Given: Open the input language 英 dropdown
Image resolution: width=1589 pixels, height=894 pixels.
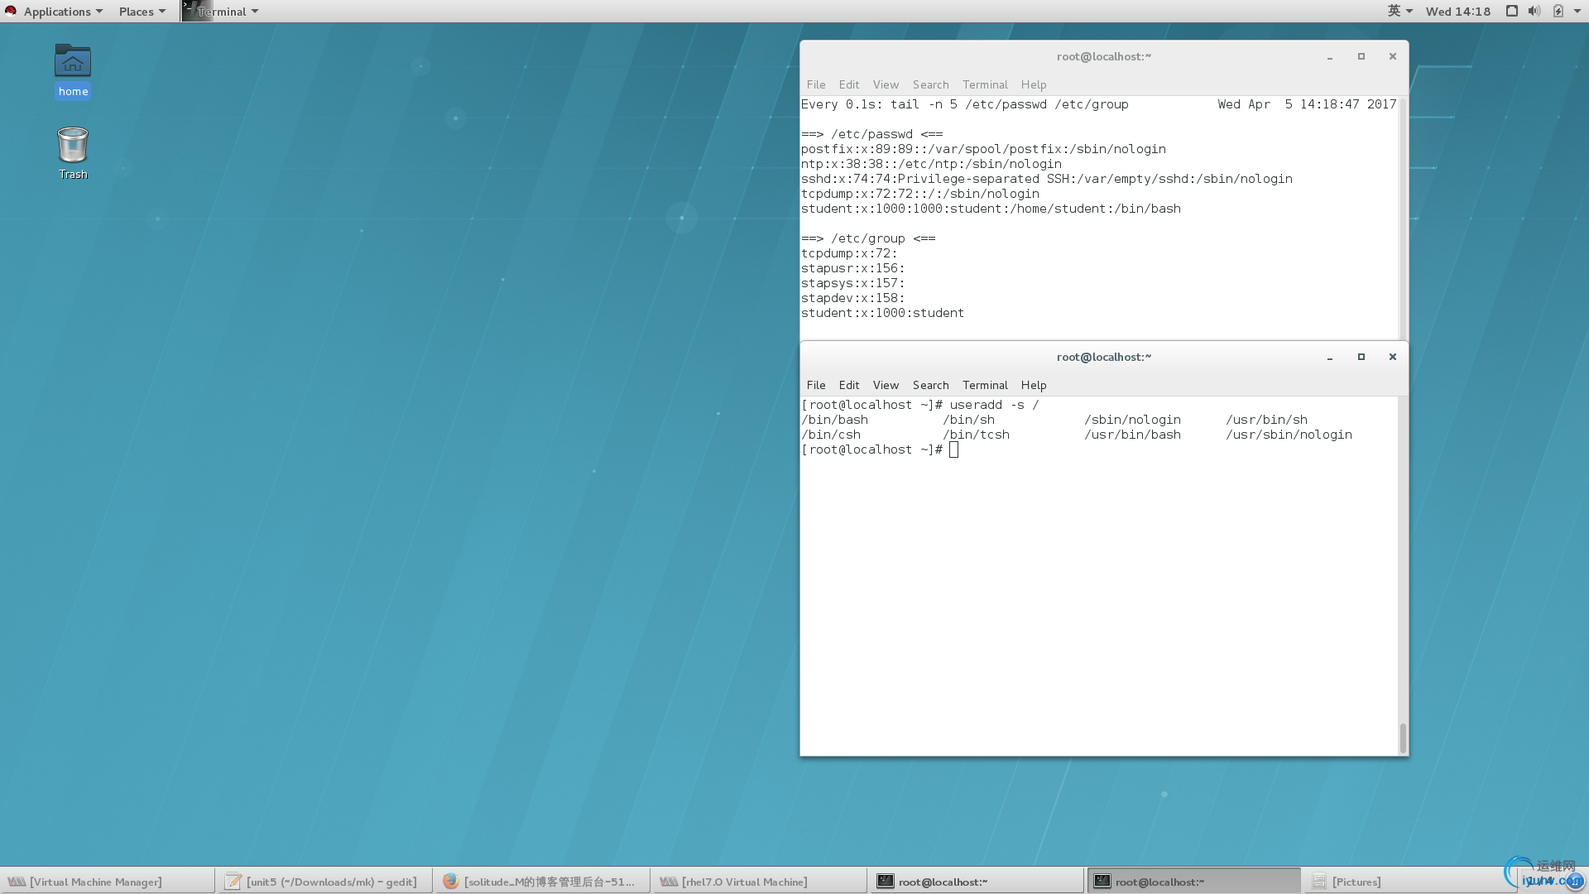Looking at the screenshot, I should tap(1399, 11).
